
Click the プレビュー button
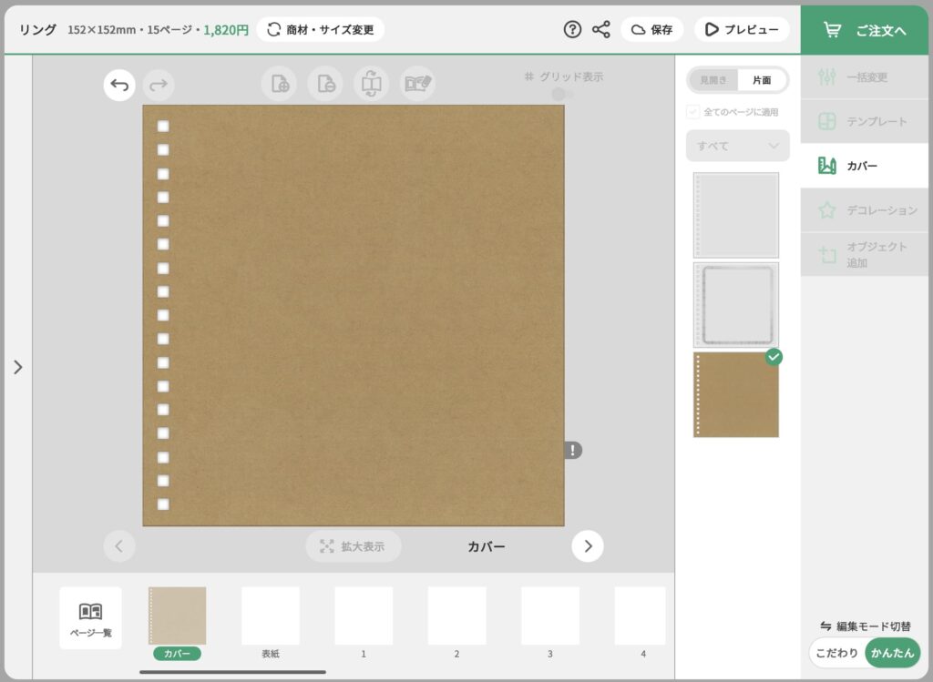[742, 29]
